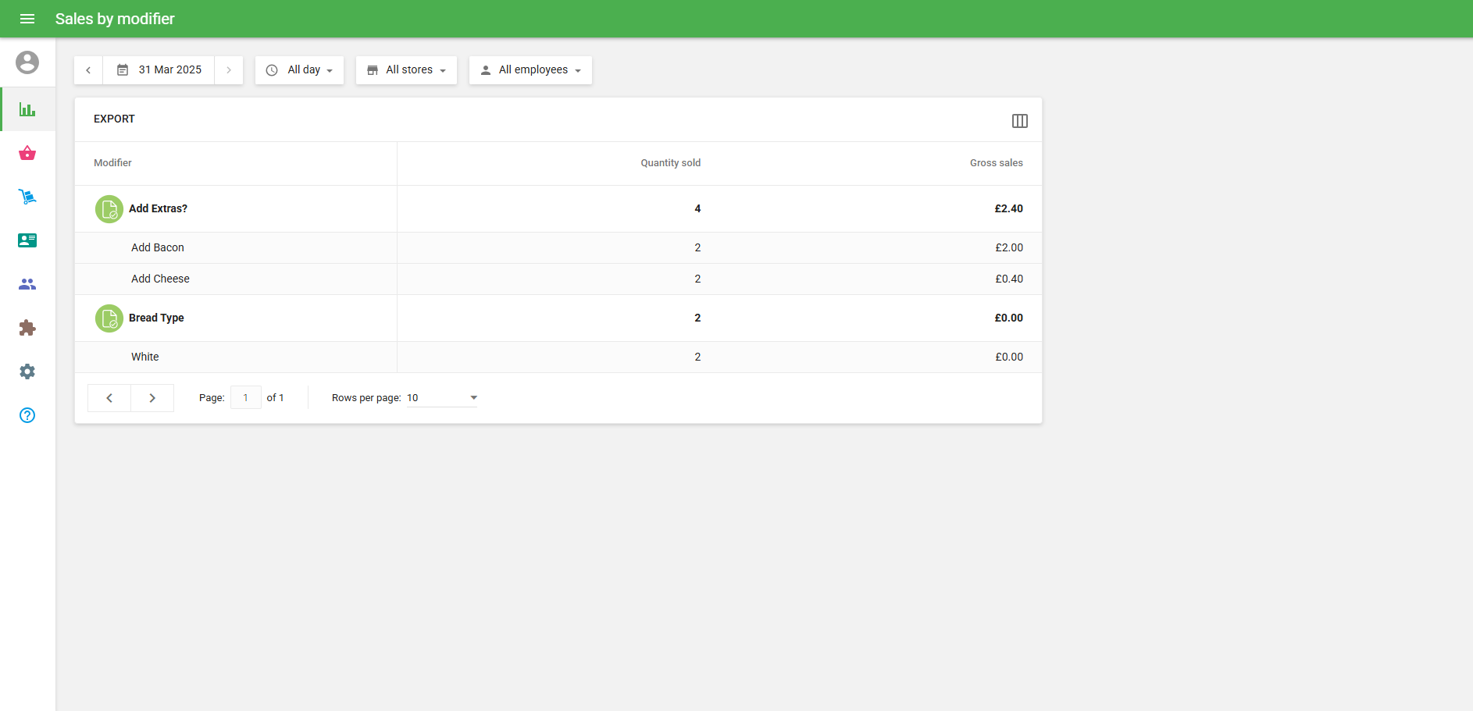Open the Rows per page dropdown
The image size is (1473, 711).
441,398
